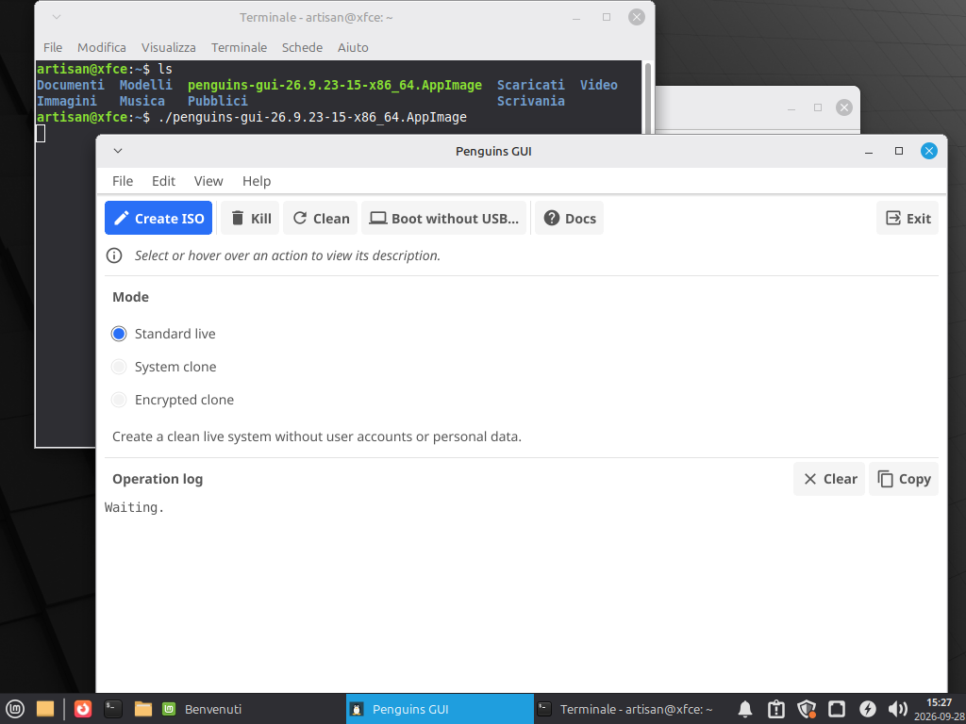Screen dimensions: 966x724
Task: Open the Docs help button
Action: 569,218
